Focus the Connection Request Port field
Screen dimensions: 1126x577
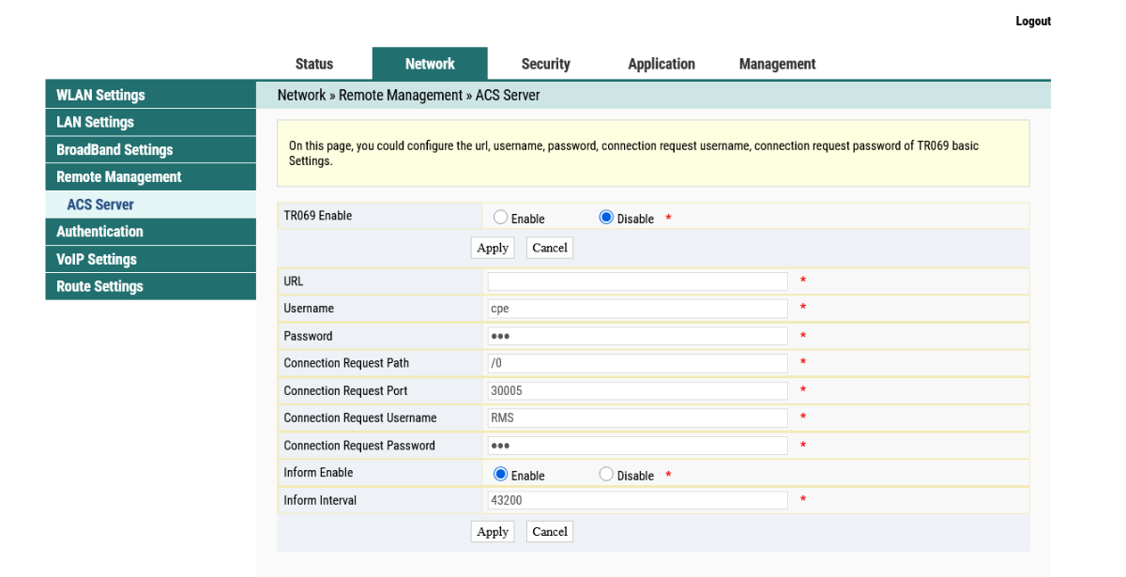click(x=637, y=390)
